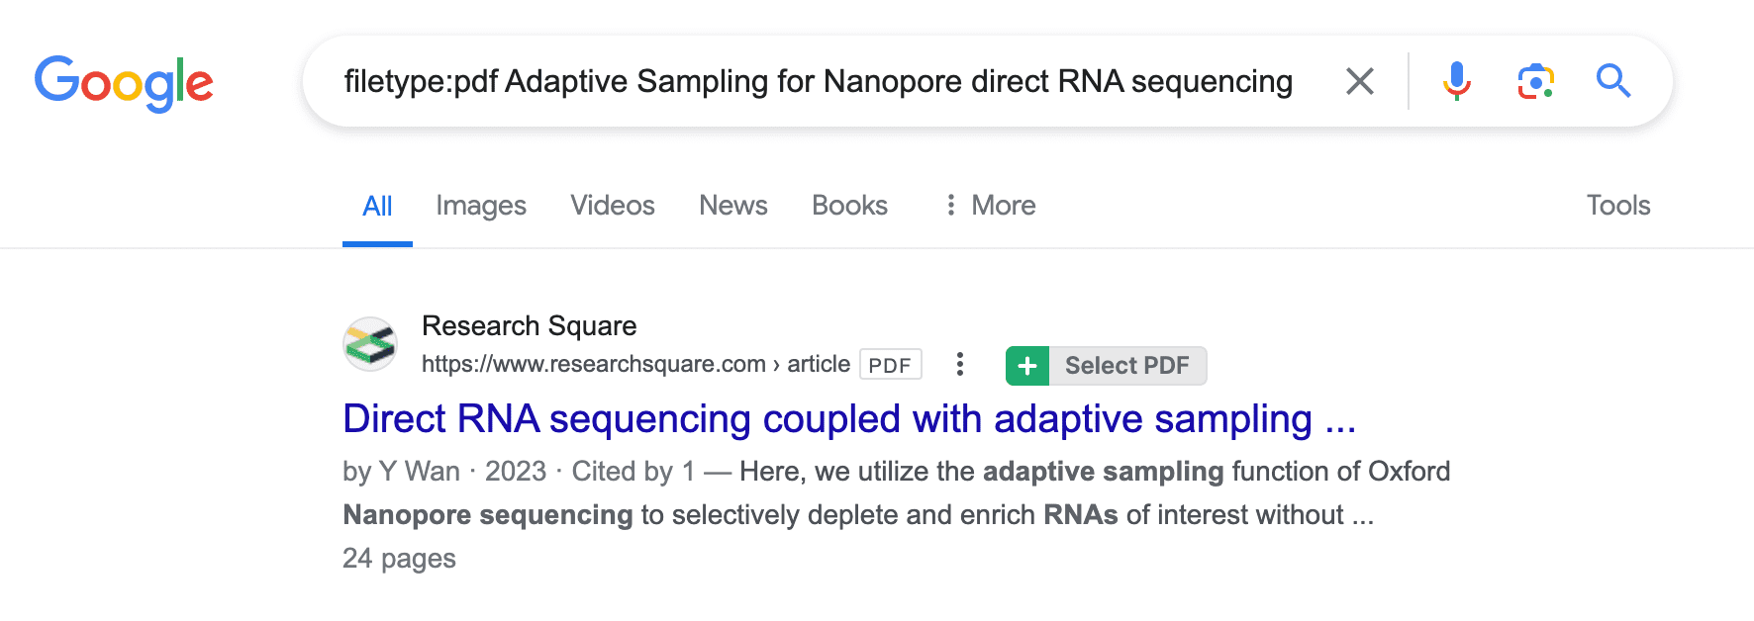
Task: Focus the Google search input field
Action: pos(818,81)
